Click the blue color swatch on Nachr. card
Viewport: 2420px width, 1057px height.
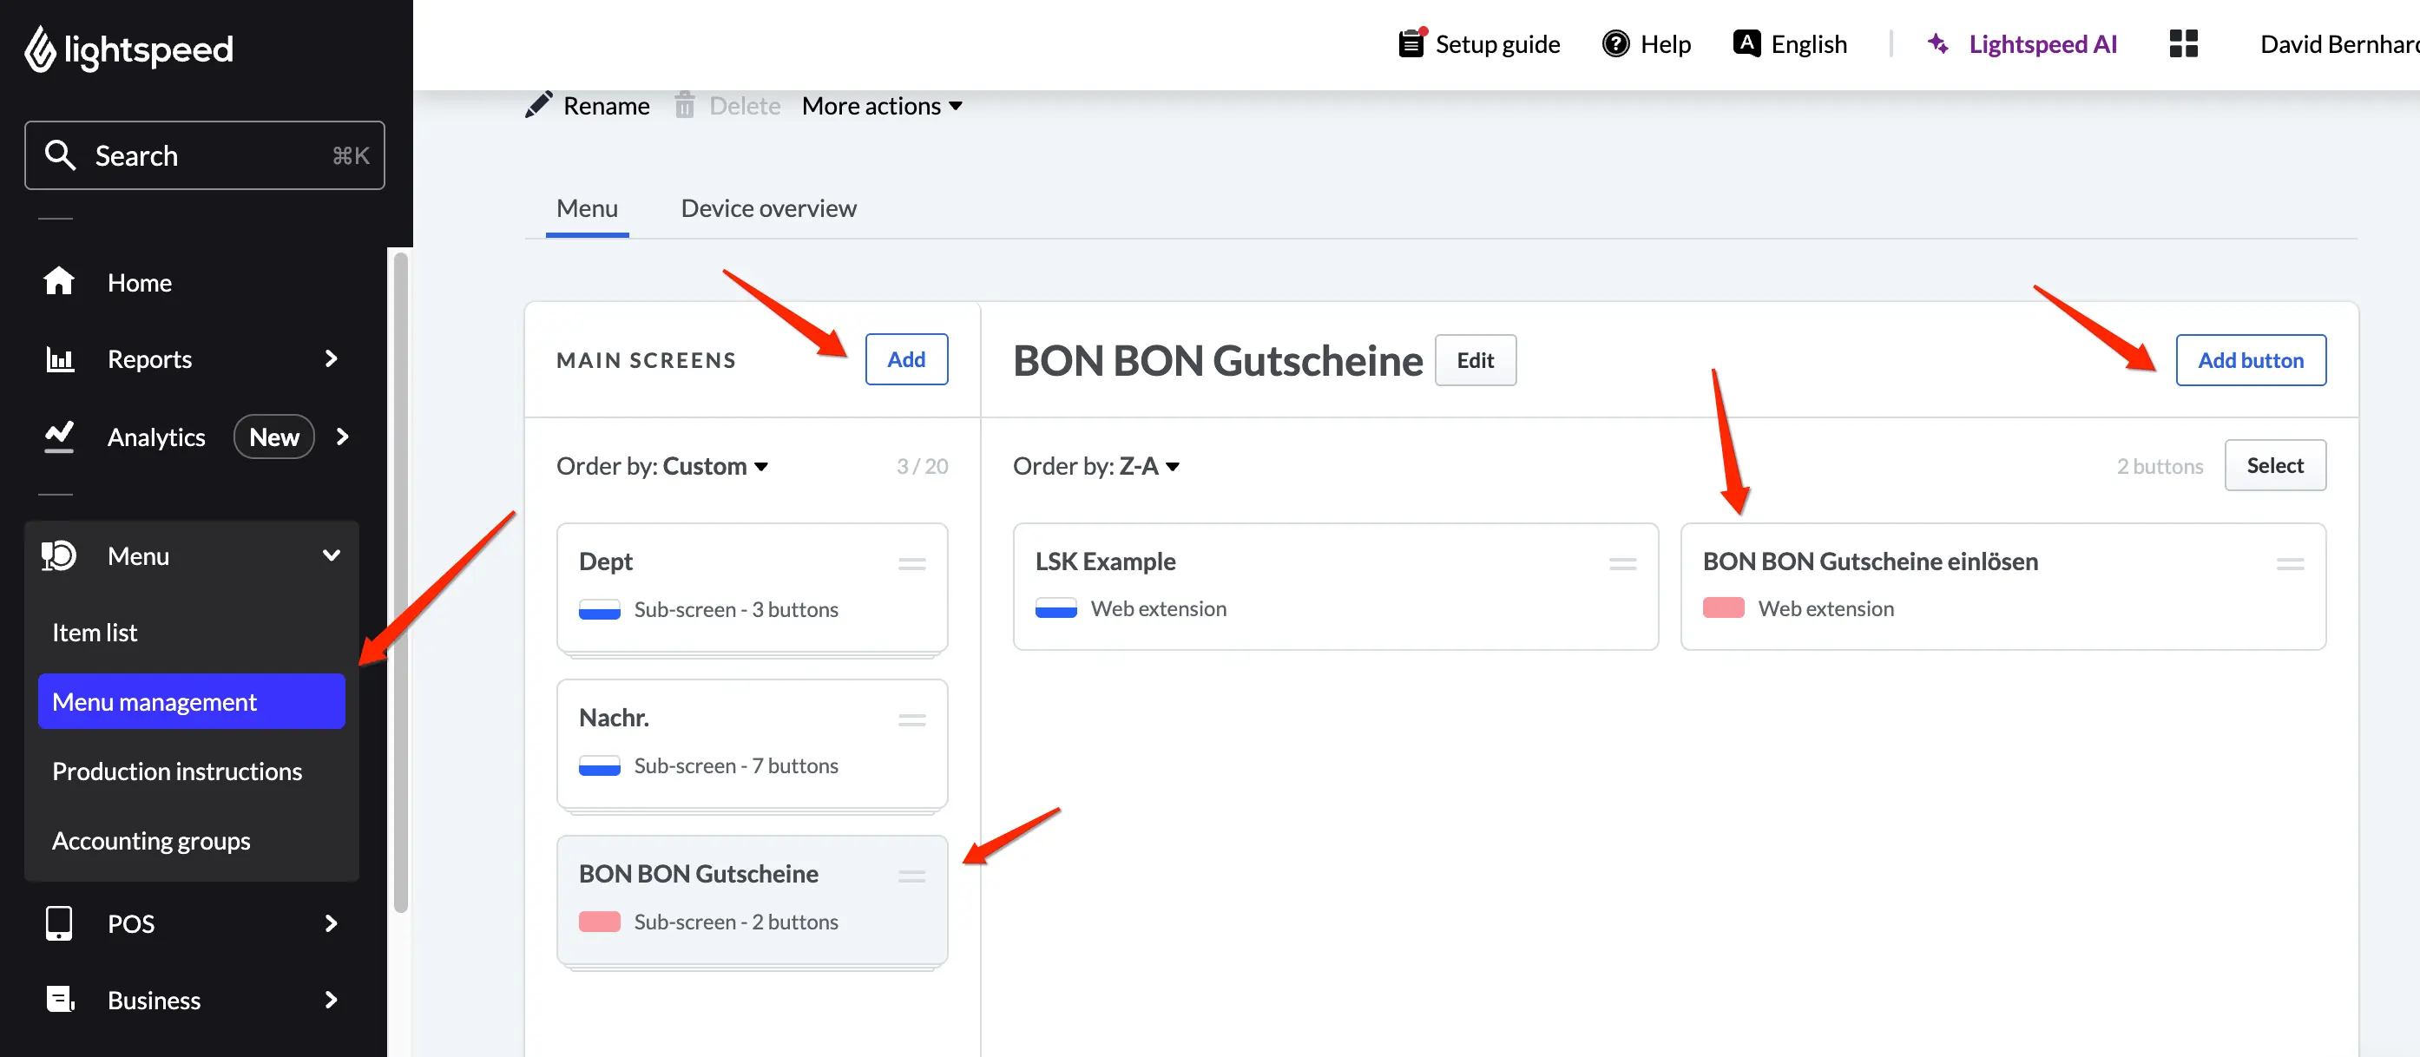[600, 765]
